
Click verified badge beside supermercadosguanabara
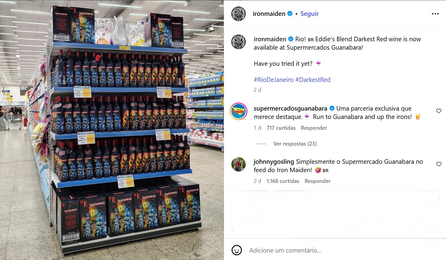click(332, 108)
